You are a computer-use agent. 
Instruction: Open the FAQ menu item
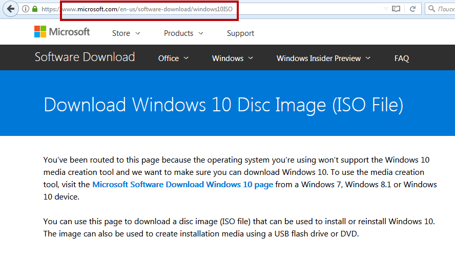click(x=402, y=58)
